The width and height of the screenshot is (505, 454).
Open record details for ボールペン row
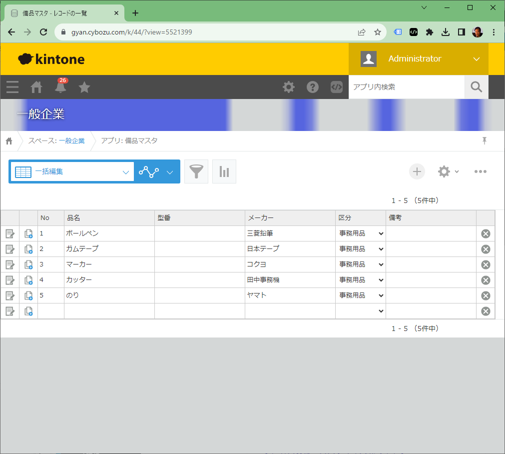coord(10,233)
